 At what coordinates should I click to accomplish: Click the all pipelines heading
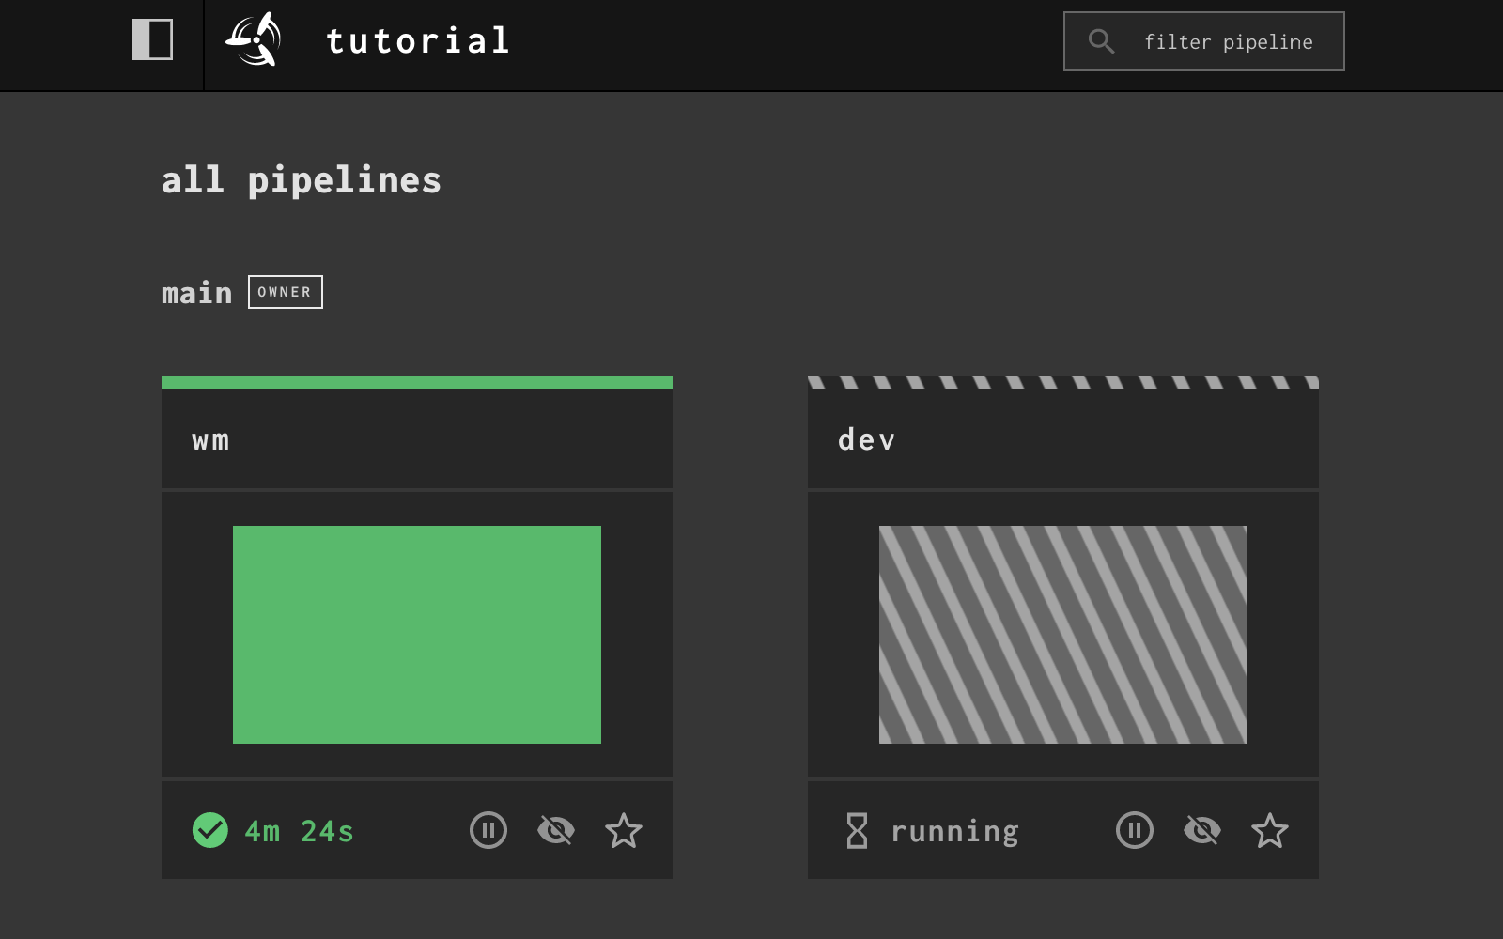click(302, 180)
